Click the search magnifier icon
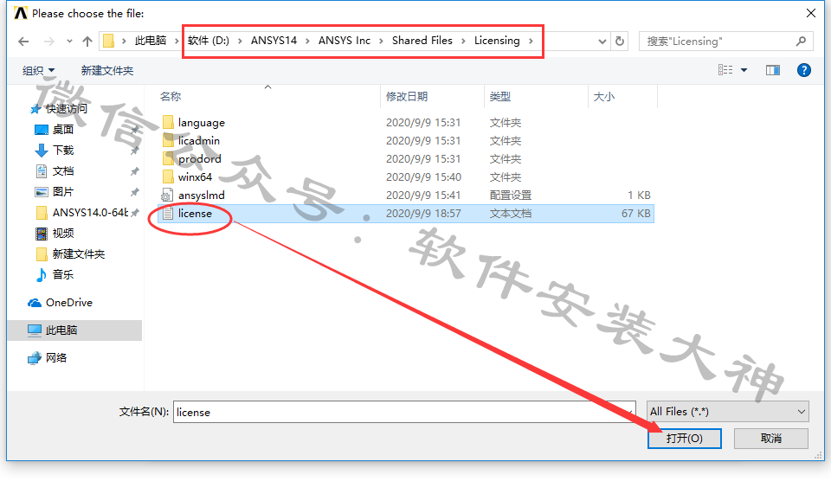Image resolution: width=831 pixels, height=494 pixels. click(x=801, y=41)
